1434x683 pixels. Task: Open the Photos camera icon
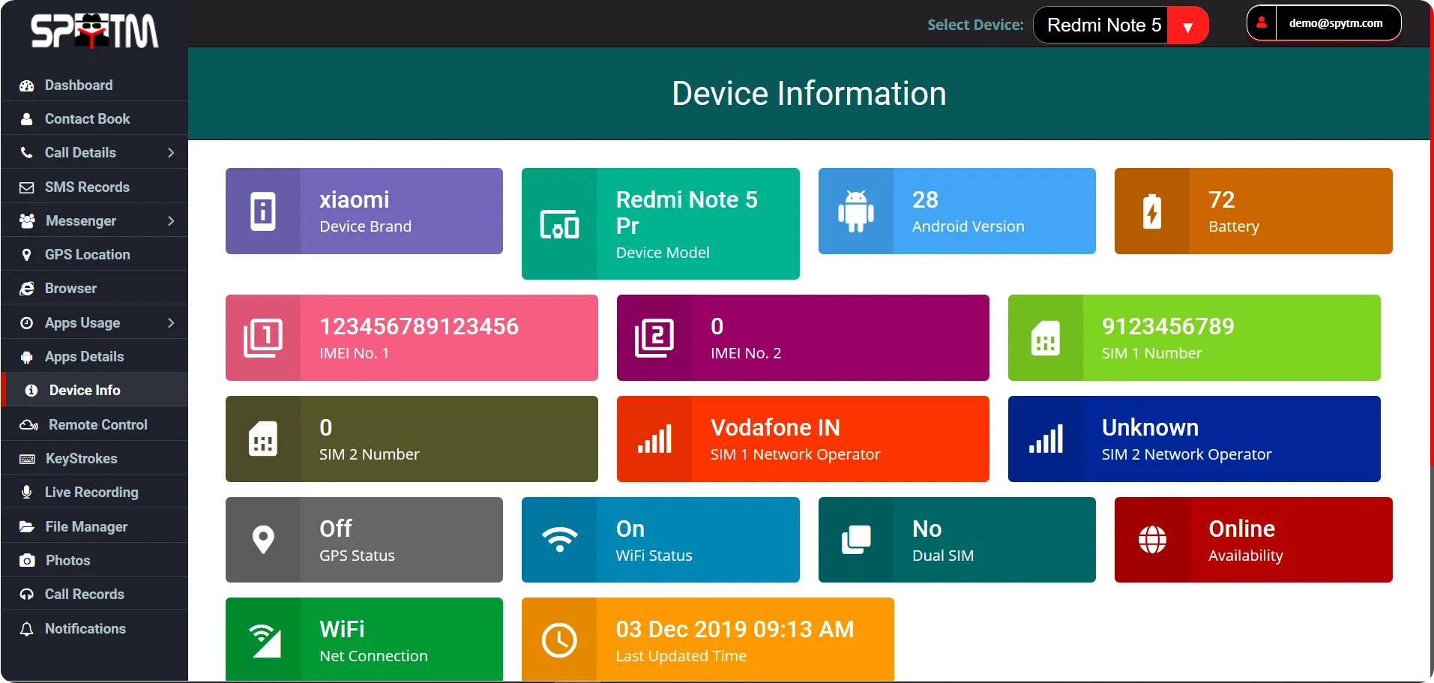coord(26,560)
